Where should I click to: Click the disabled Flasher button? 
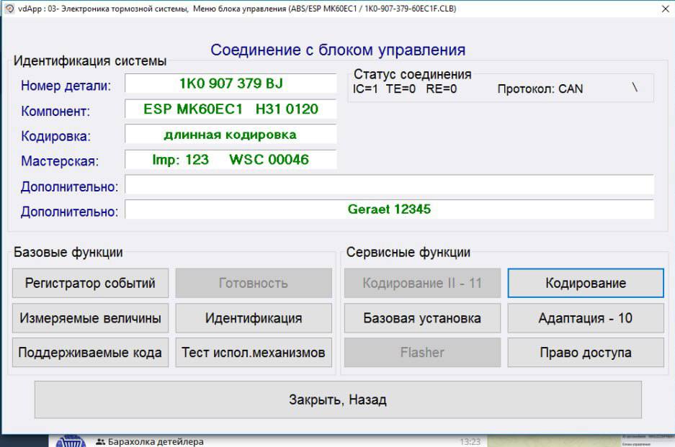(422, 353)
